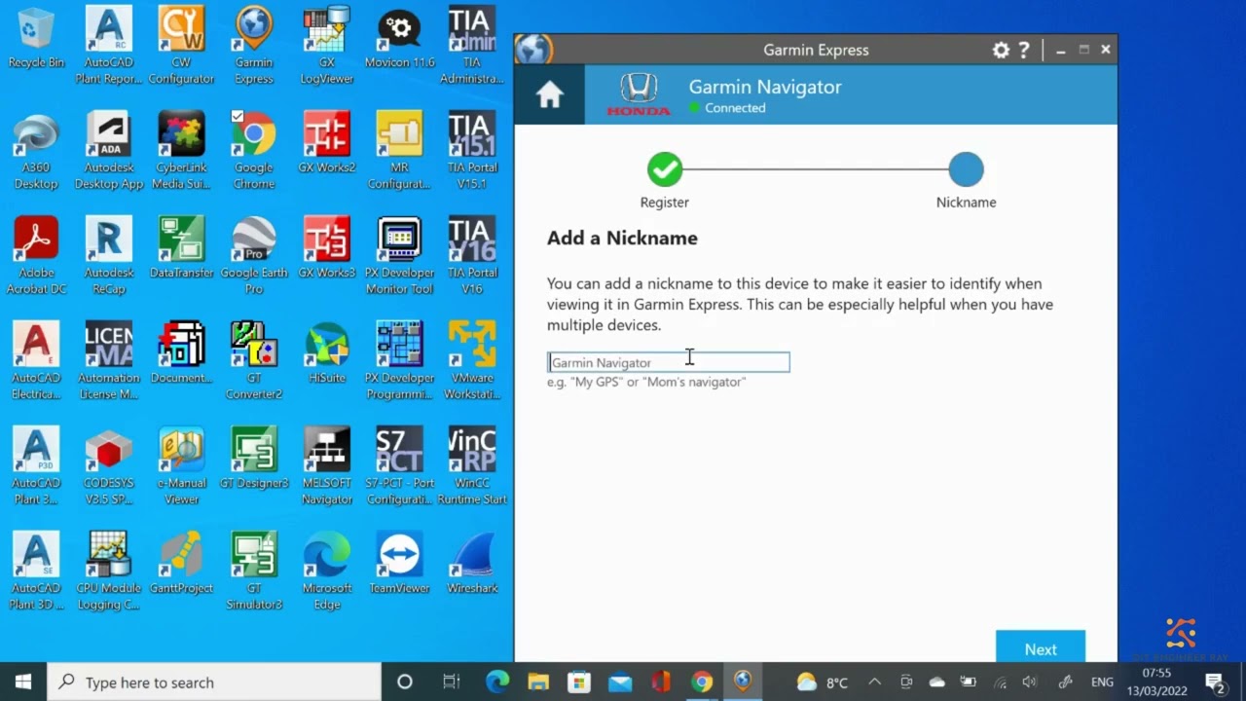This screenshot has width=1246, height=701.
Task: Open A360 Desktop icon
Action: click(36, 151)
